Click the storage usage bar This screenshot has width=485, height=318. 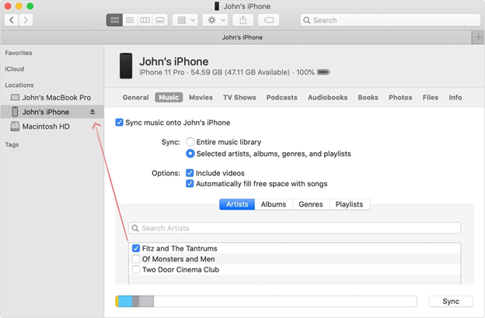click(265, 301)
